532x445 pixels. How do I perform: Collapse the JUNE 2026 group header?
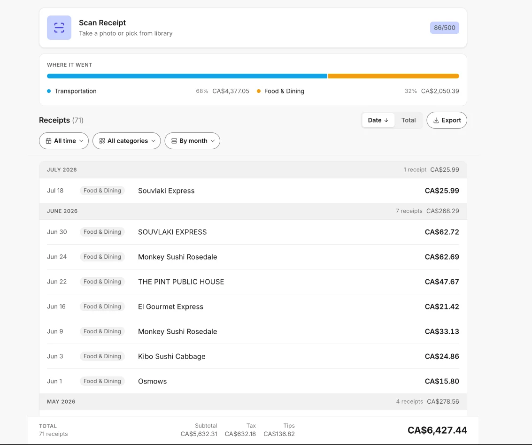click(253, 211)
